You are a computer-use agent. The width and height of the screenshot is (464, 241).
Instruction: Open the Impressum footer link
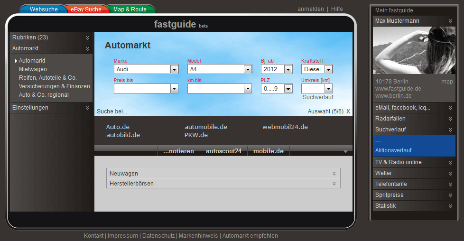point(122,236)
